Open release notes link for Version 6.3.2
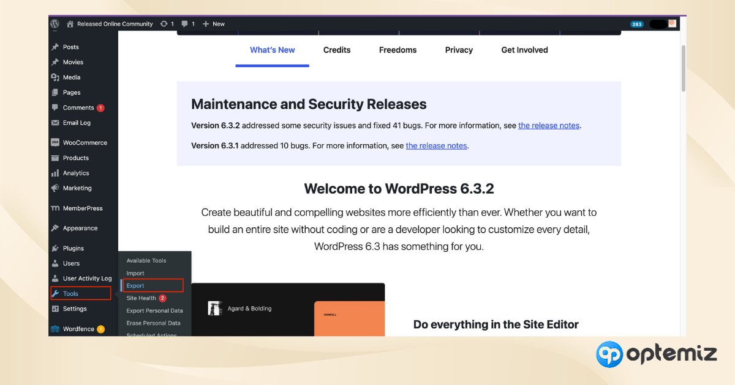 (x=548, y=125)
